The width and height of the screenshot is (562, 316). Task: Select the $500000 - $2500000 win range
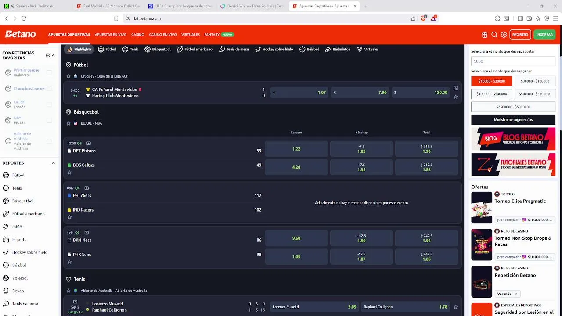[x=535, y=94]
